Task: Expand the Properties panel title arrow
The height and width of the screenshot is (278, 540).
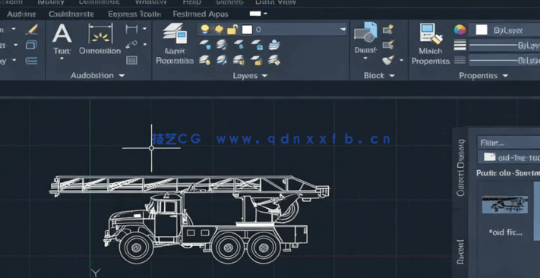Action: 505,75
